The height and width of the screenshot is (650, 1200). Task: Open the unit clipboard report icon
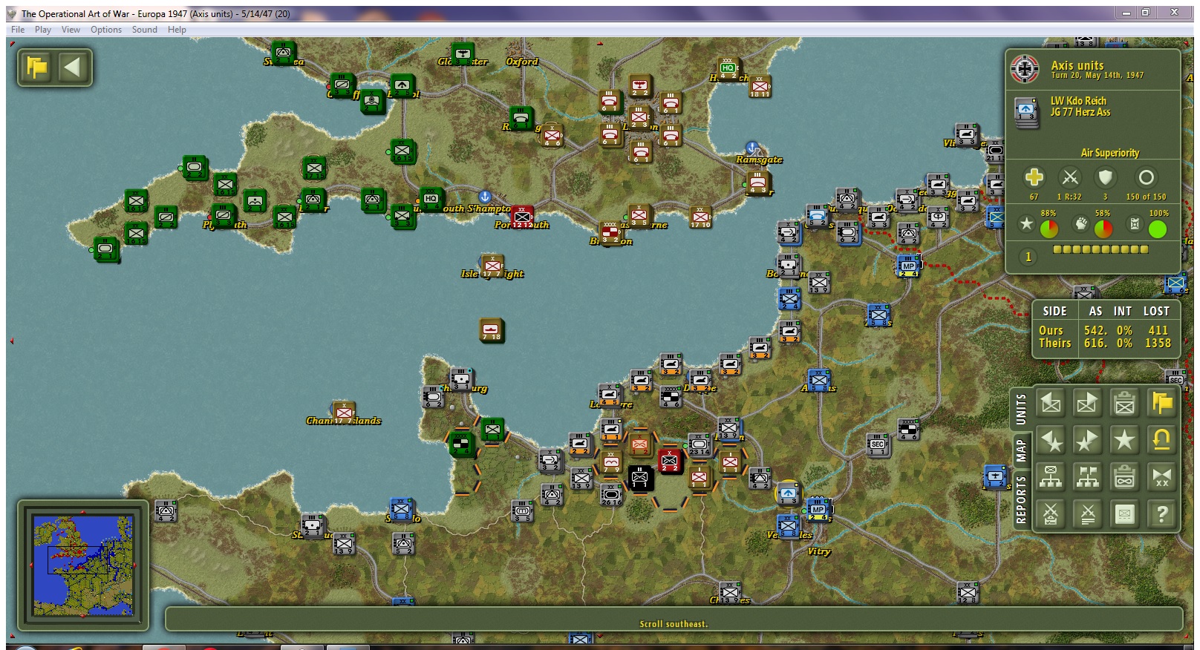click(x=1124, y=403)
